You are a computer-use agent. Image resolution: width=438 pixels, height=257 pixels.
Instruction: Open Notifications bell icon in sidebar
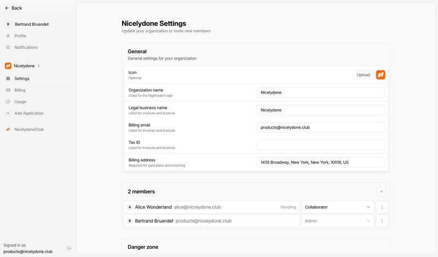point(8,48)
